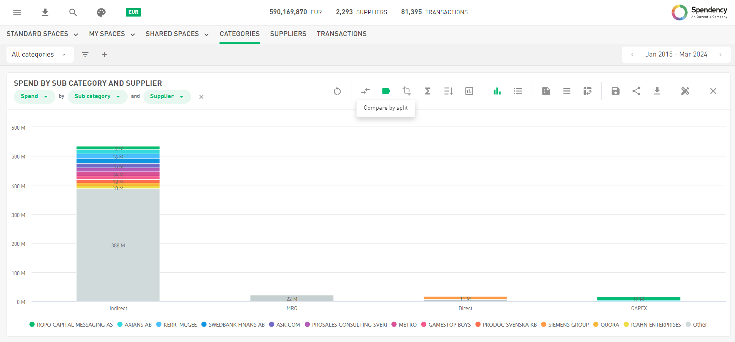
Task: Open the hamburger main menu
Action: [17, 12]
